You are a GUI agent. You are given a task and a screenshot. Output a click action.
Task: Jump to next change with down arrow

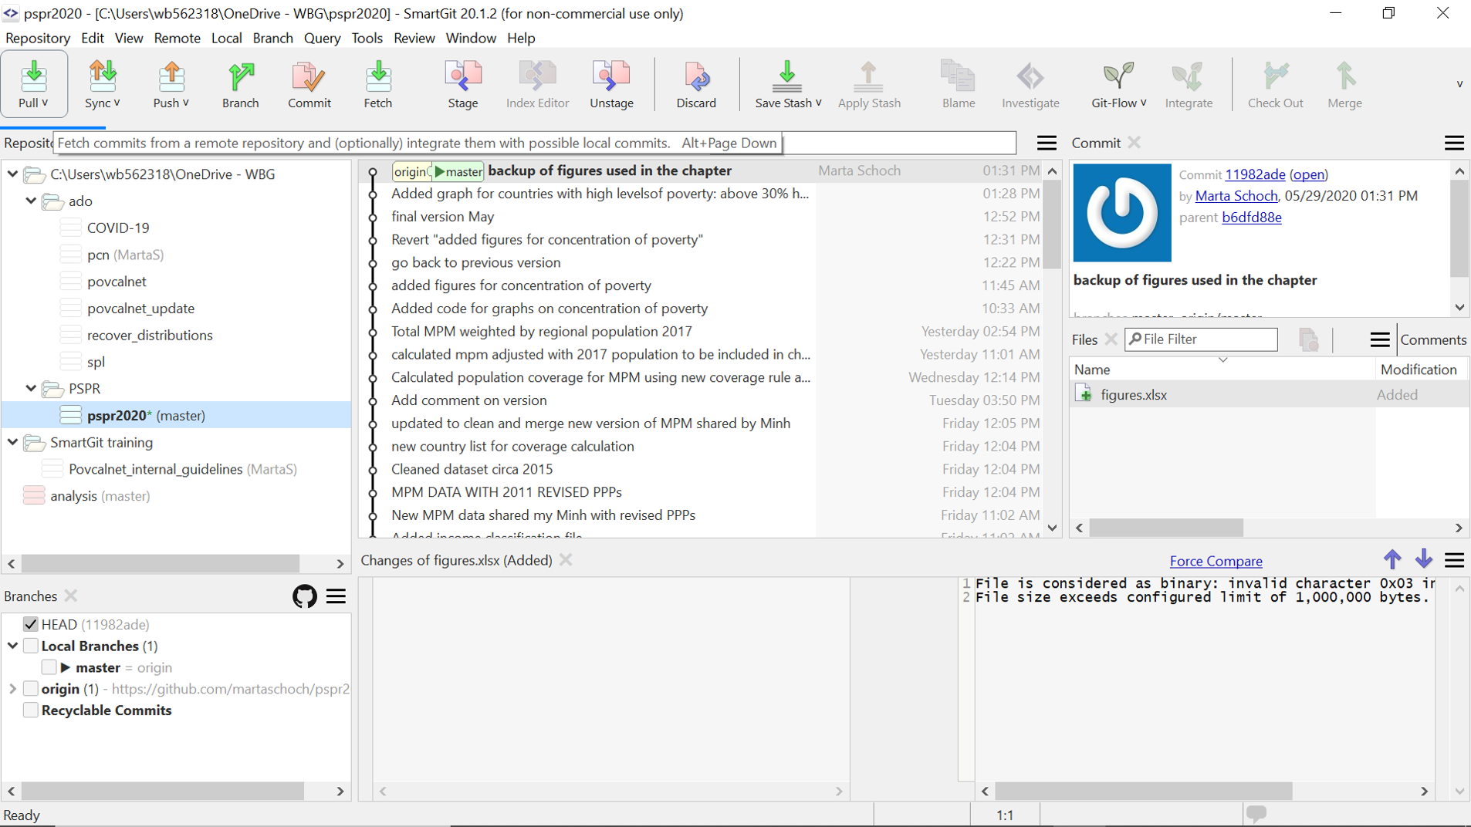[1424, 559]
